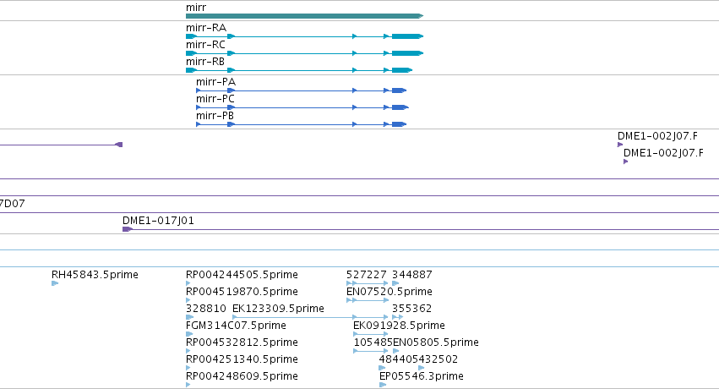Select the mirr-RC transcript label
The height and width of the screenshot is (389, 719).
coord(205,45)
